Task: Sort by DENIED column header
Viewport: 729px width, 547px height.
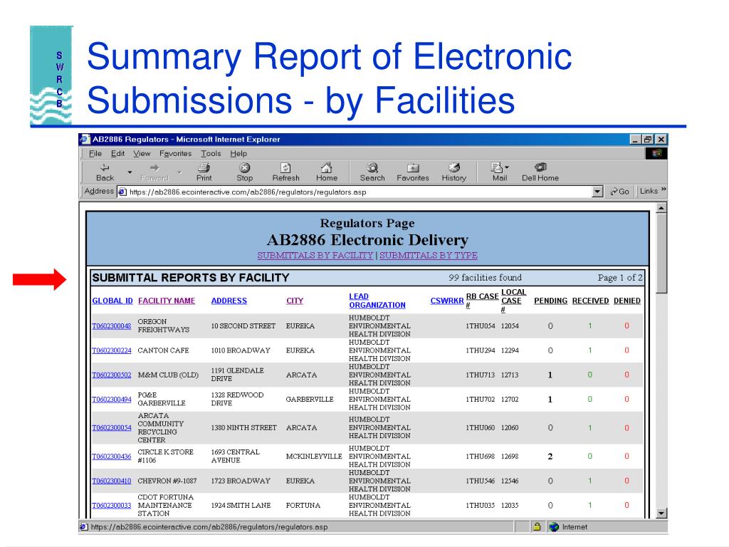Action: point(626,301)
